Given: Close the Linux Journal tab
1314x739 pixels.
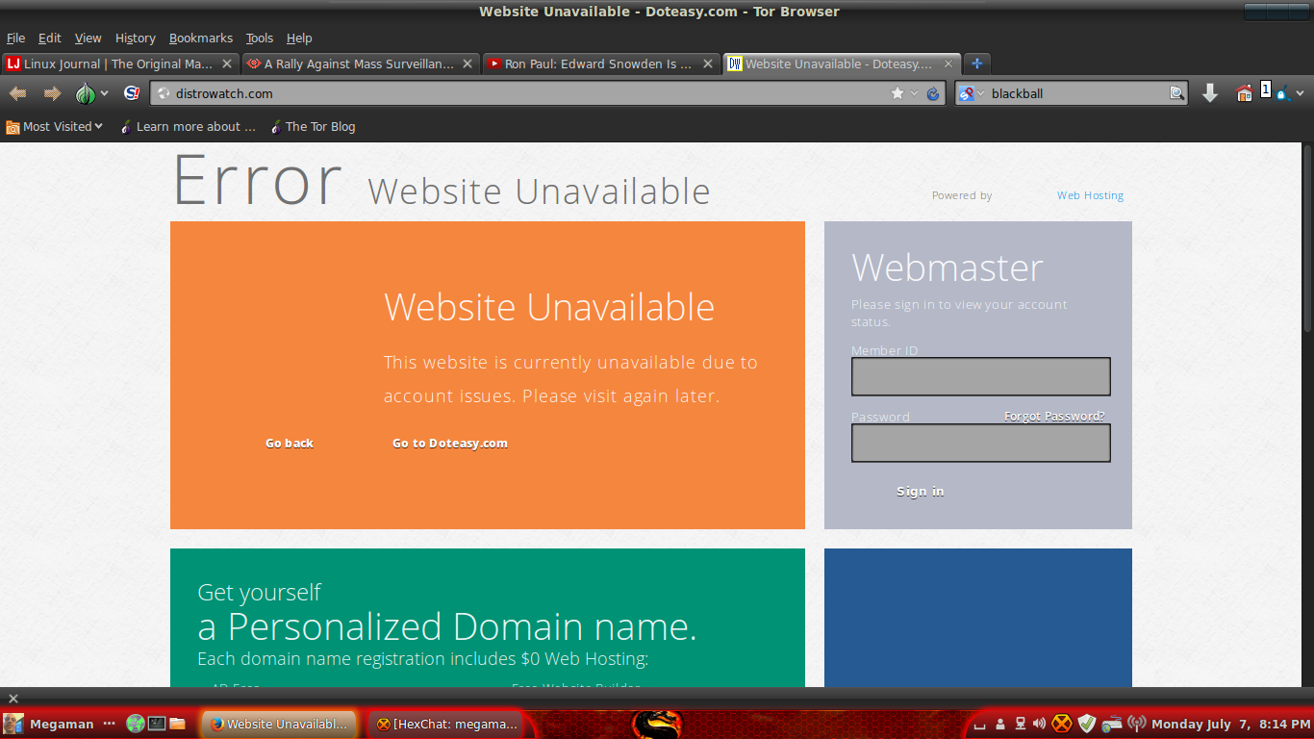Looking at the screenshot, I should click(x=227, y=64).
